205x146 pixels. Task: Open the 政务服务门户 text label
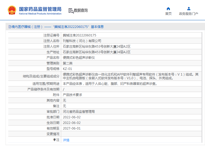click(x=189, y=14)
